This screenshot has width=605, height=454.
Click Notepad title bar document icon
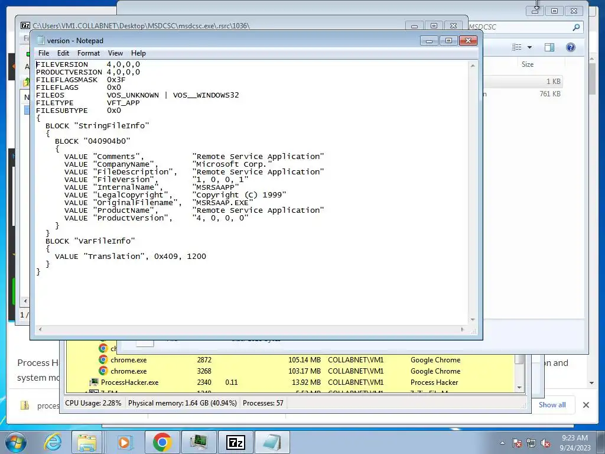(41, 41)
